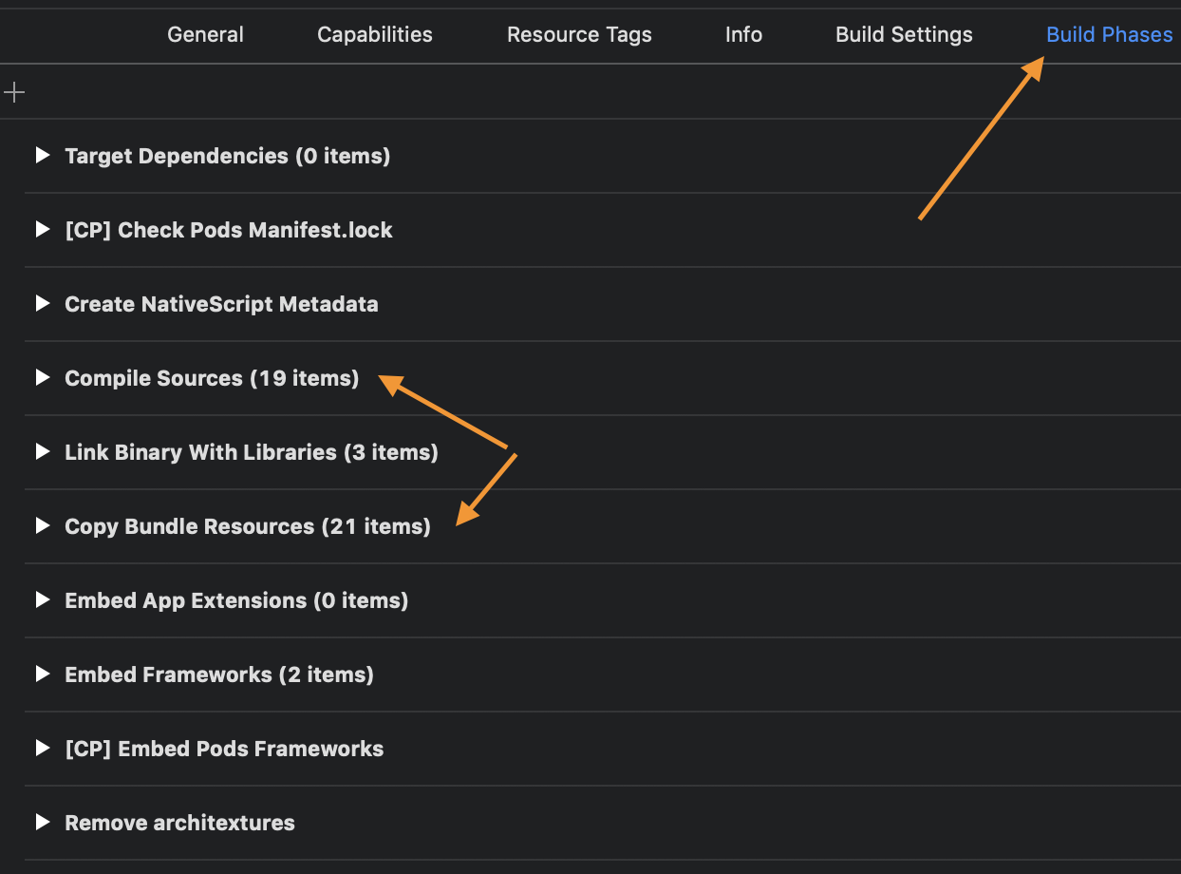Open the Info tab
The width and height of the screenshot is (1181, 874).
coord(743,34)
